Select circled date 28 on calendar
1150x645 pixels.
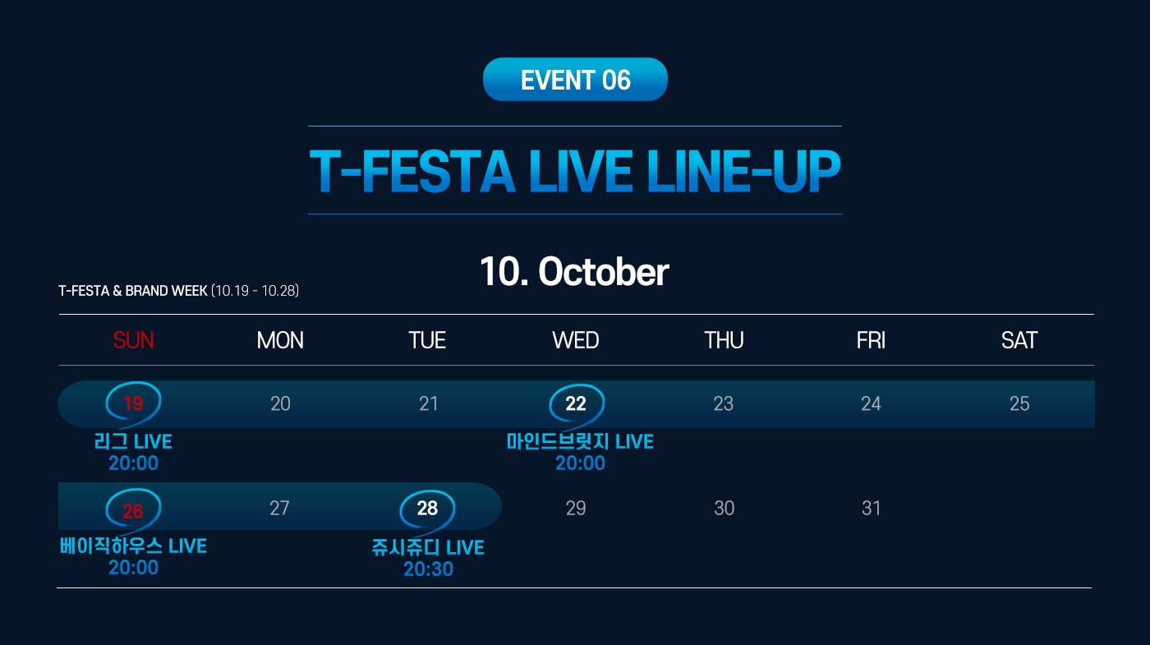pos(427,509)
